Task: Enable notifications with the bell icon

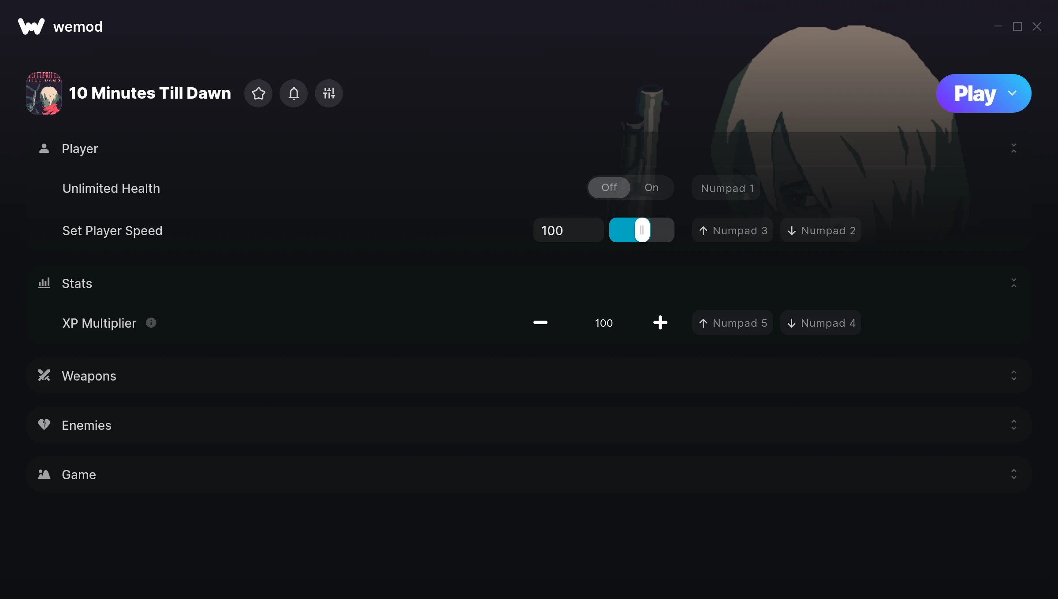Action: 294,93
